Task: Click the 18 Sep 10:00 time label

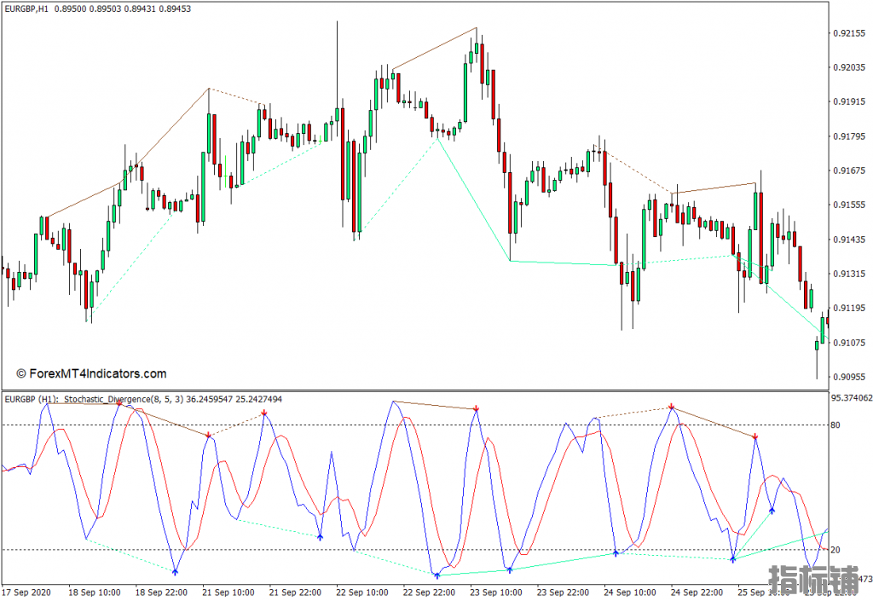Action: pyautogui.click(x=94, y=592)
